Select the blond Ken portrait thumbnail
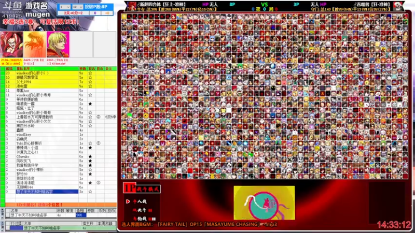 click(58, 45)
